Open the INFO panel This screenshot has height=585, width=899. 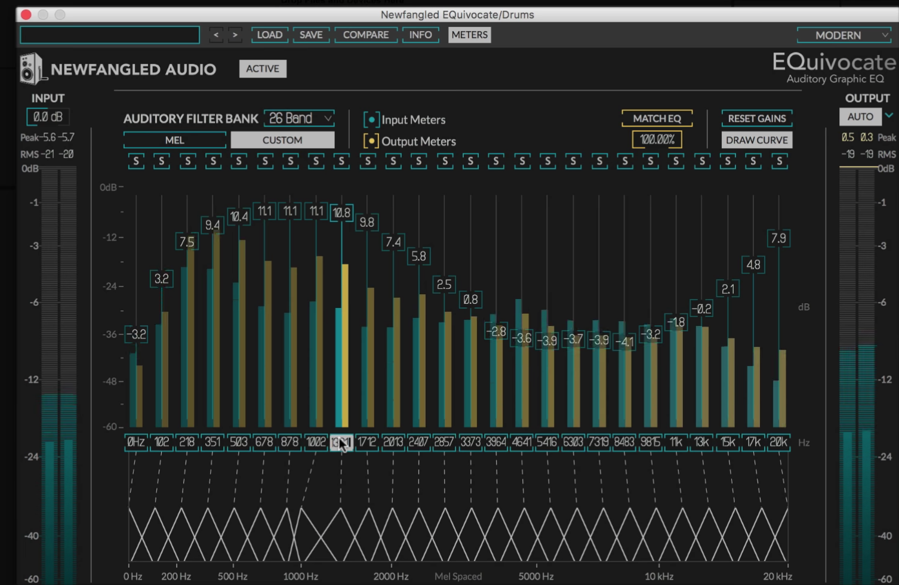pyautogui.click(x=420, y=35)
